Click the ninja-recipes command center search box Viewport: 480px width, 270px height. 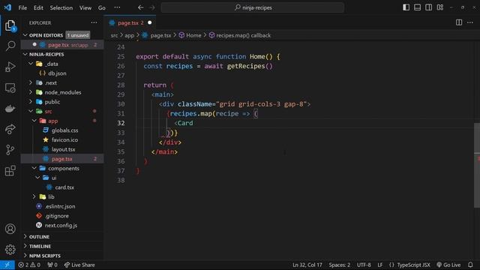(253, 7)
